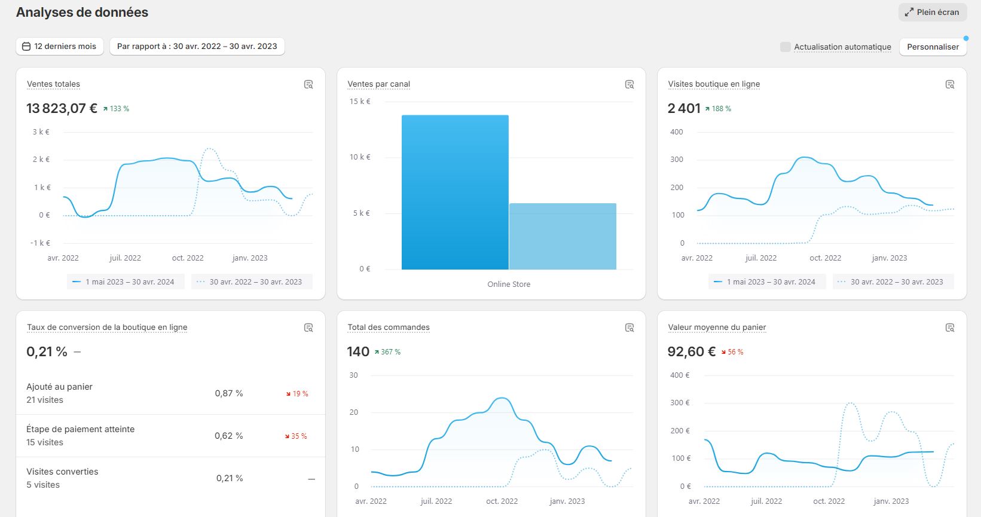Click the 13 823,07 € total sales value
This screenshot has width=981, height=517.
[x=62, y=108]
